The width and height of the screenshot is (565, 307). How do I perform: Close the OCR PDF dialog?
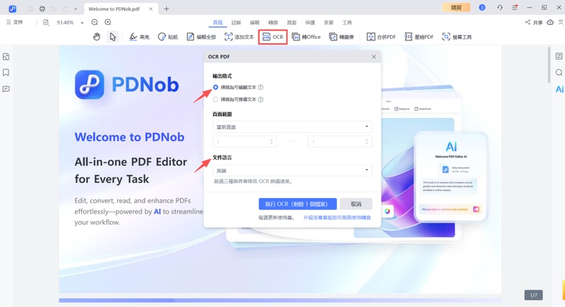coord(374,57)
